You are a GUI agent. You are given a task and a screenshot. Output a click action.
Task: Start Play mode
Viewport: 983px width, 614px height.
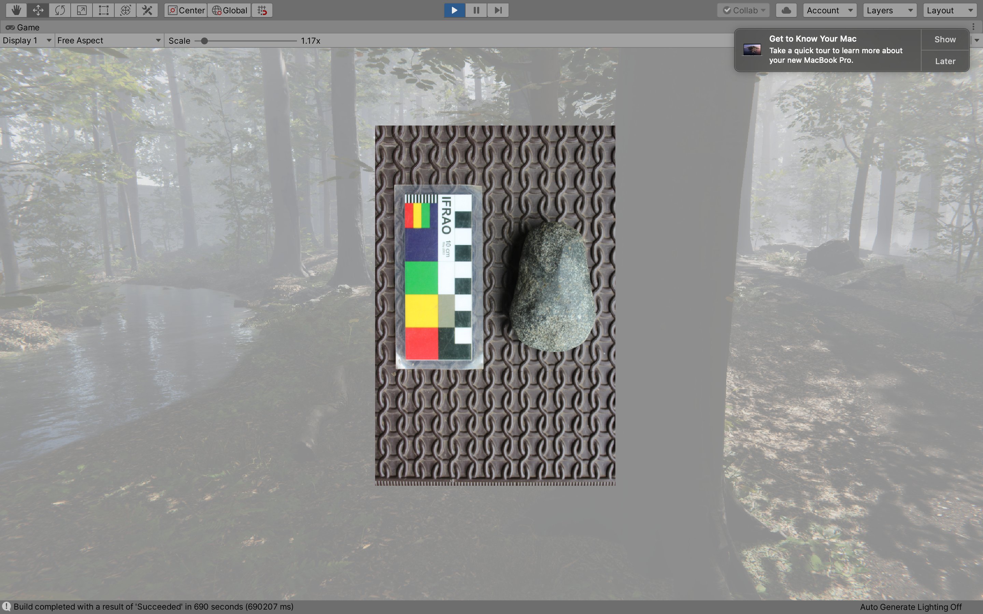coord(455,10)
